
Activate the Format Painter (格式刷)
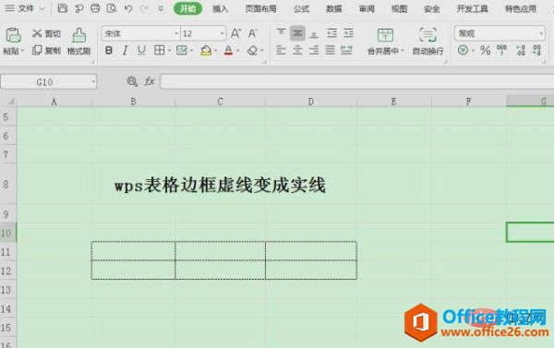click(x=78, y=42)
